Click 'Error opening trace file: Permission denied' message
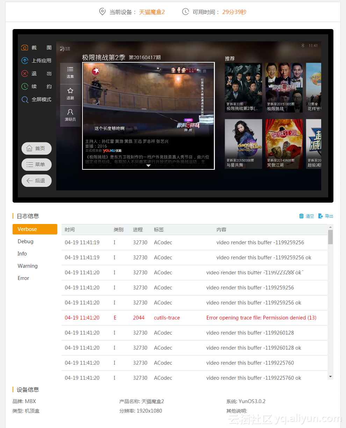 (261, 318)
